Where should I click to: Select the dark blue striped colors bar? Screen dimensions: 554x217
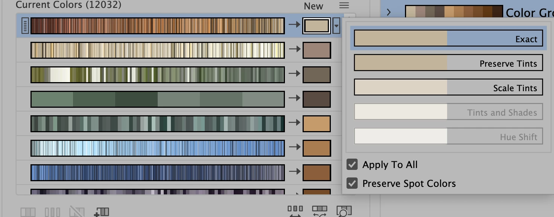[157, 173]
